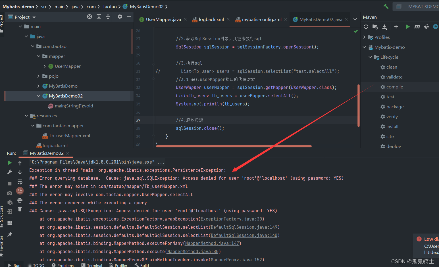Click taotao breadcrumb in navigation bar
This screenshot has height=267, width=439.
110,7
